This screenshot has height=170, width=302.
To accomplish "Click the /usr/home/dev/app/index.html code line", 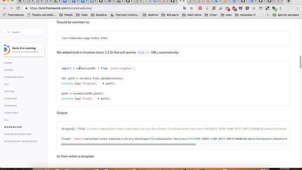I will (84, 38).
